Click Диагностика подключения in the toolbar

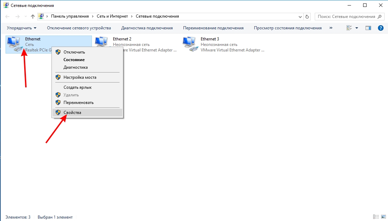(147, 28)
